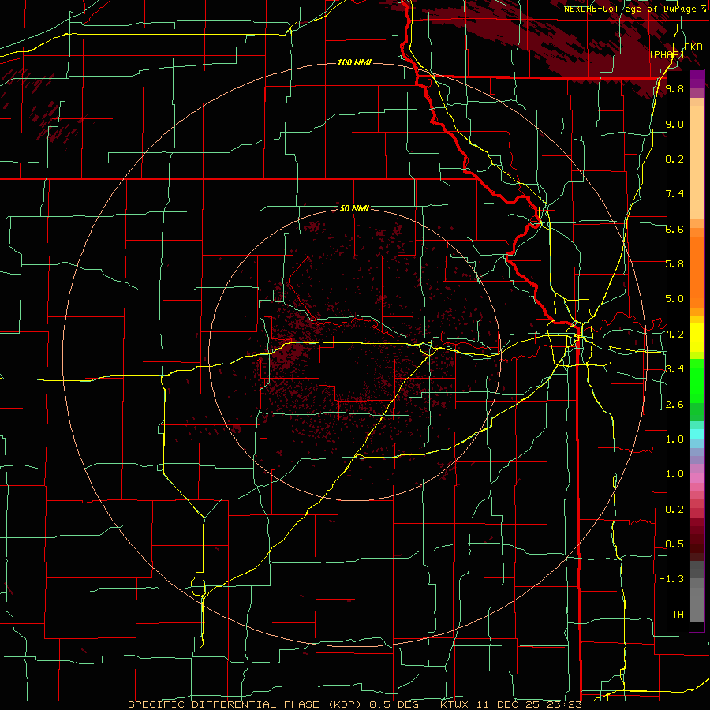The width and height of the screenshot is (710, 710).
Task: Click the 8.2 value on the color scale
Action: (674, 159)
